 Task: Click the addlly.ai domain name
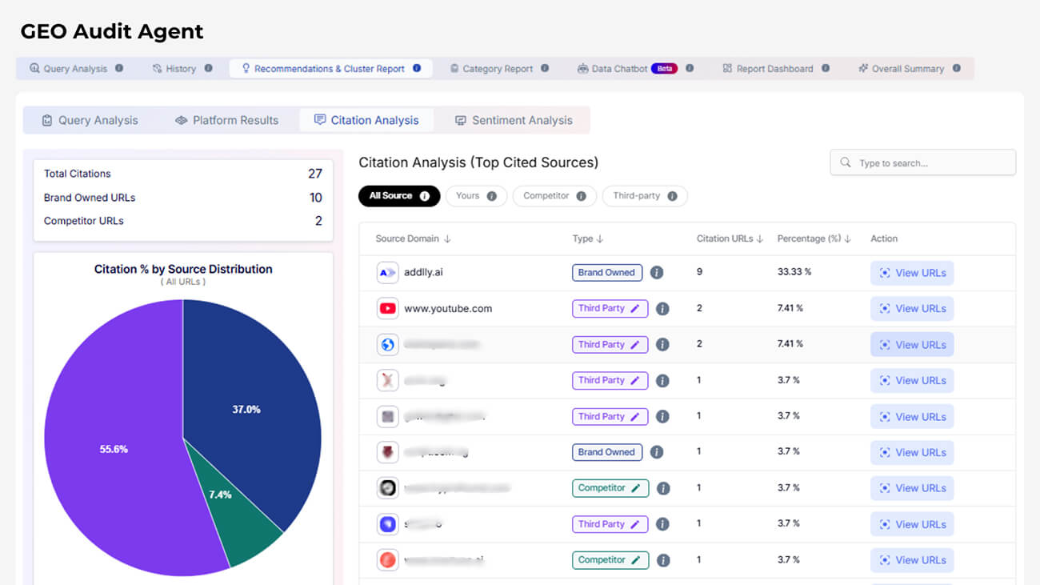click(423, 272)
